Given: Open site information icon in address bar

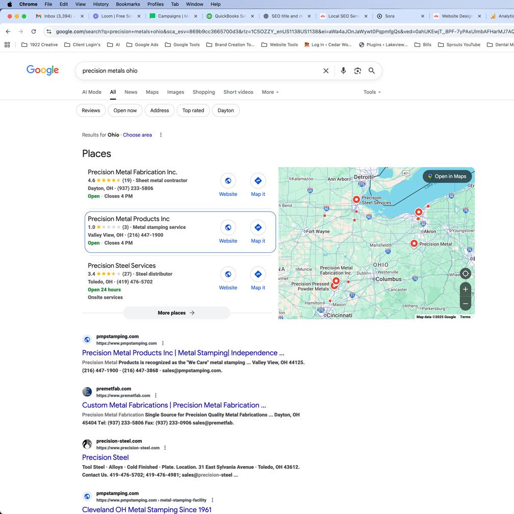Looking at the screenshot, I should pyautogui.click(x=49, y=32).
